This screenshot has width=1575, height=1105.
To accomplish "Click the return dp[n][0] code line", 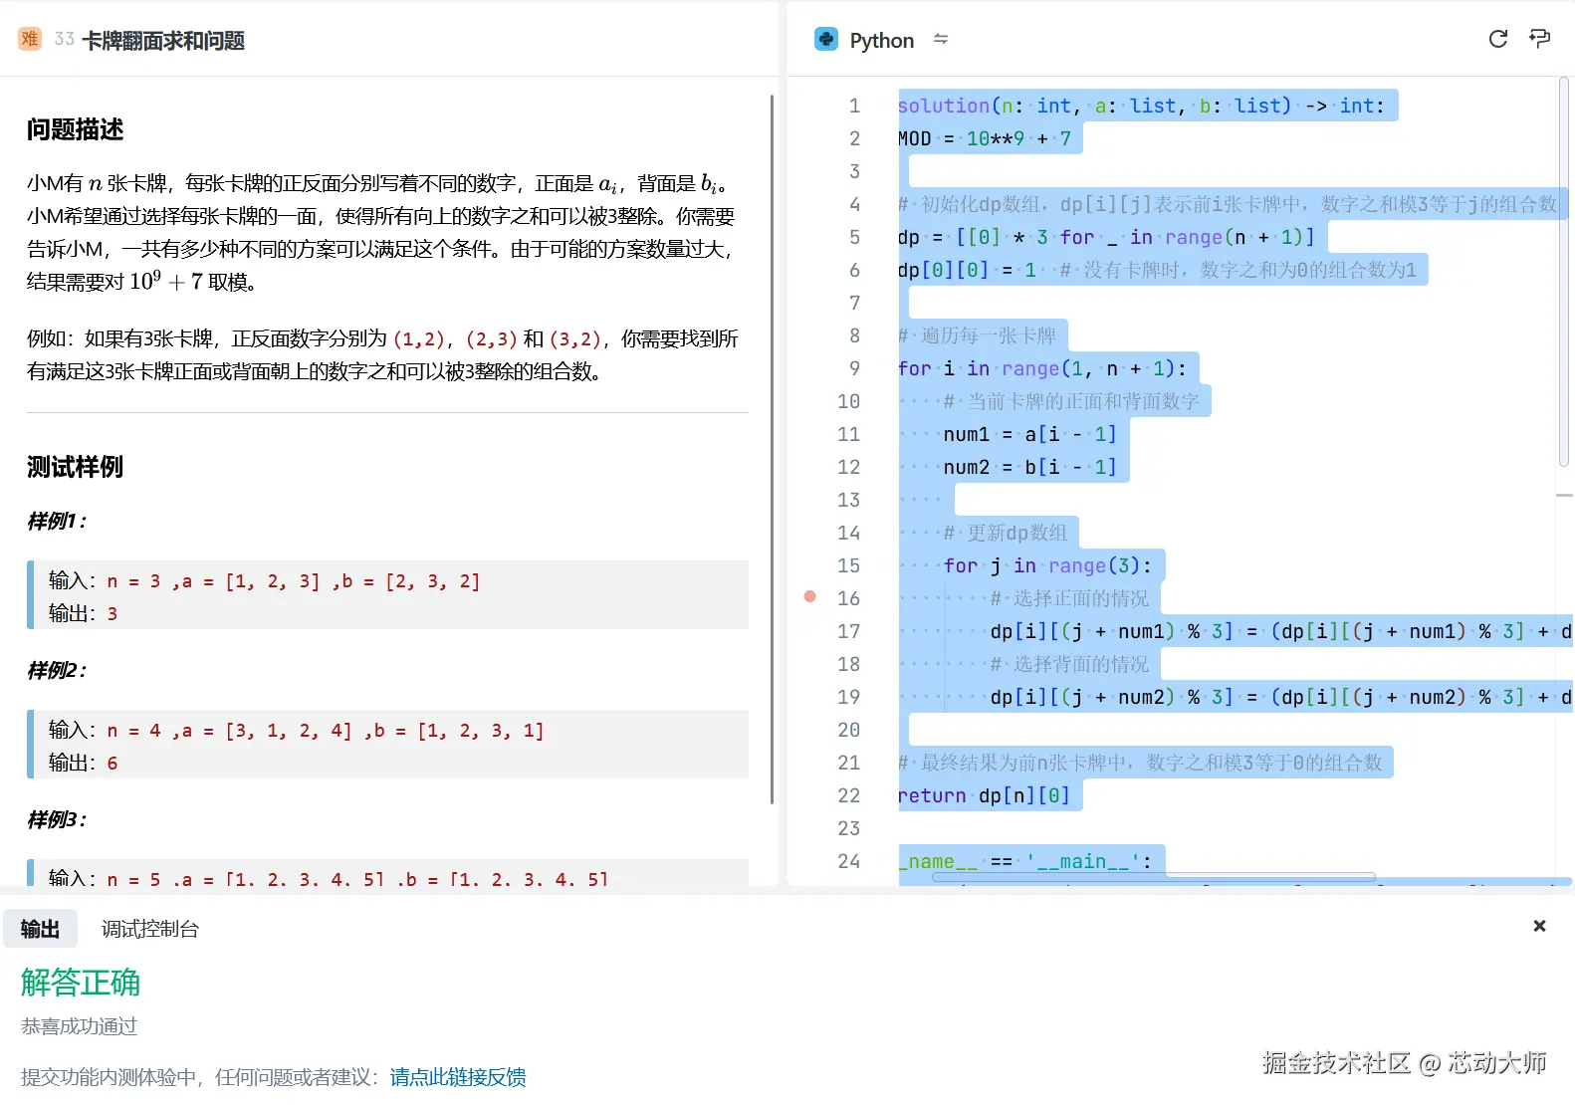I will [984, 795].
